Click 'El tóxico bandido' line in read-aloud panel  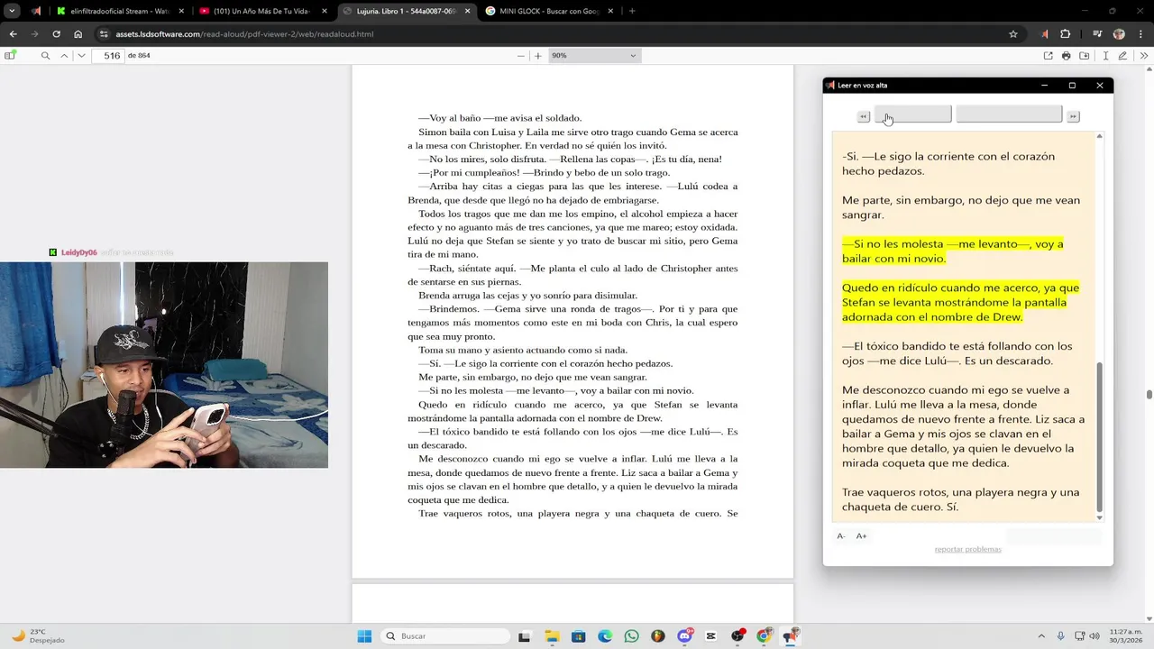[957, 353]
